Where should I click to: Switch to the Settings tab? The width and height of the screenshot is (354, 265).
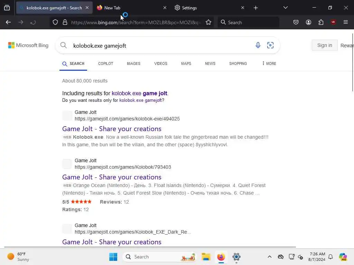[x=210, y=8]
